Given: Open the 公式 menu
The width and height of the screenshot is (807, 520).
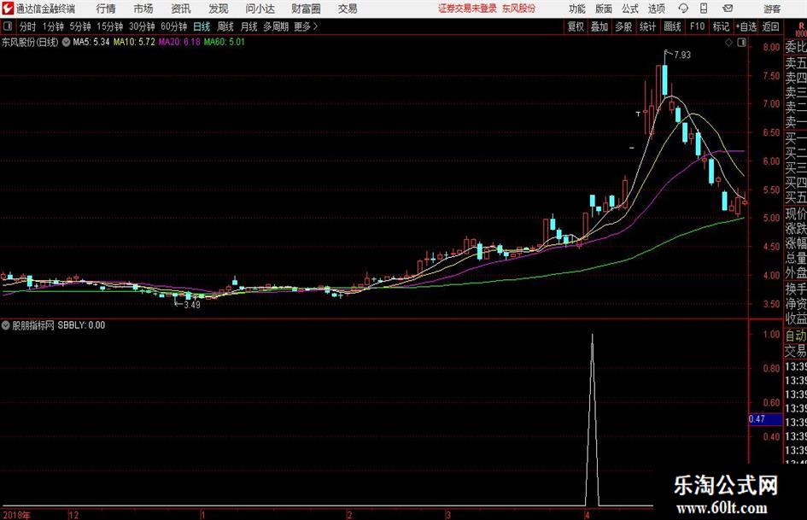Looking at the screenshot, I should point(630,9).
